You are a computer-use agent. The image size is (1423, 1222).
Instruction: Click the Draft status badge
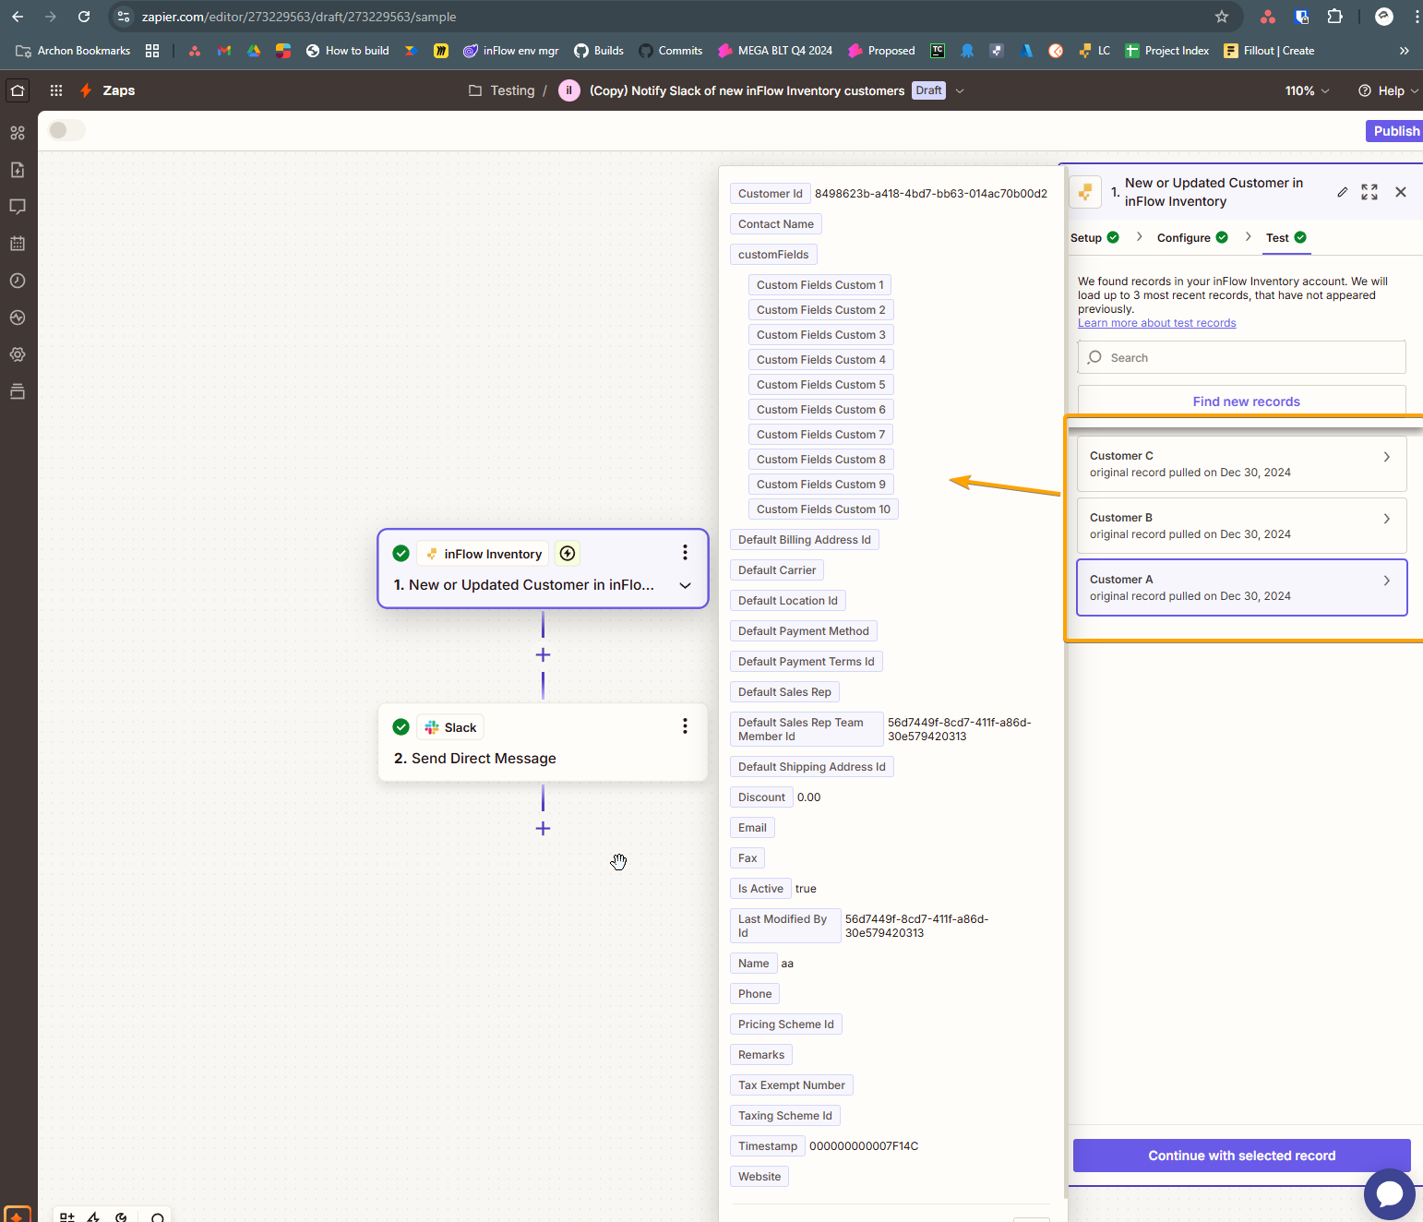tap(928, 90)
